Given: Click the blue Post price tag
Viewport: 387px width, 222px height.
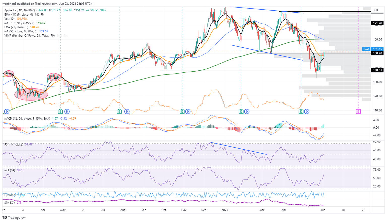Looking at the screenshot, I should pyautogui.click(x=366, y=49).
